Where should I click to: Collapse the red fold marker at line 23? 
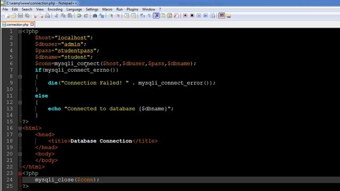tap(20, 173)
